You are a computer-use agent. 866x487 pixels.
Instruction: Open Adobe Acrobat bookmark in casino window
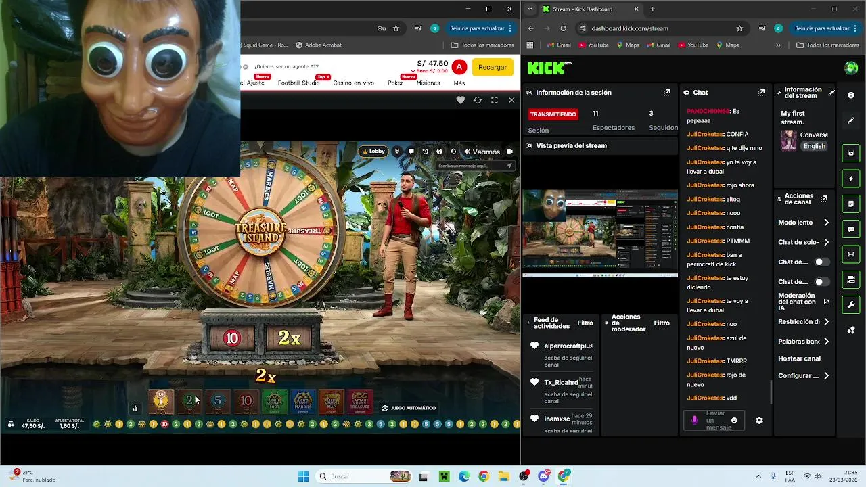point(319,45)
